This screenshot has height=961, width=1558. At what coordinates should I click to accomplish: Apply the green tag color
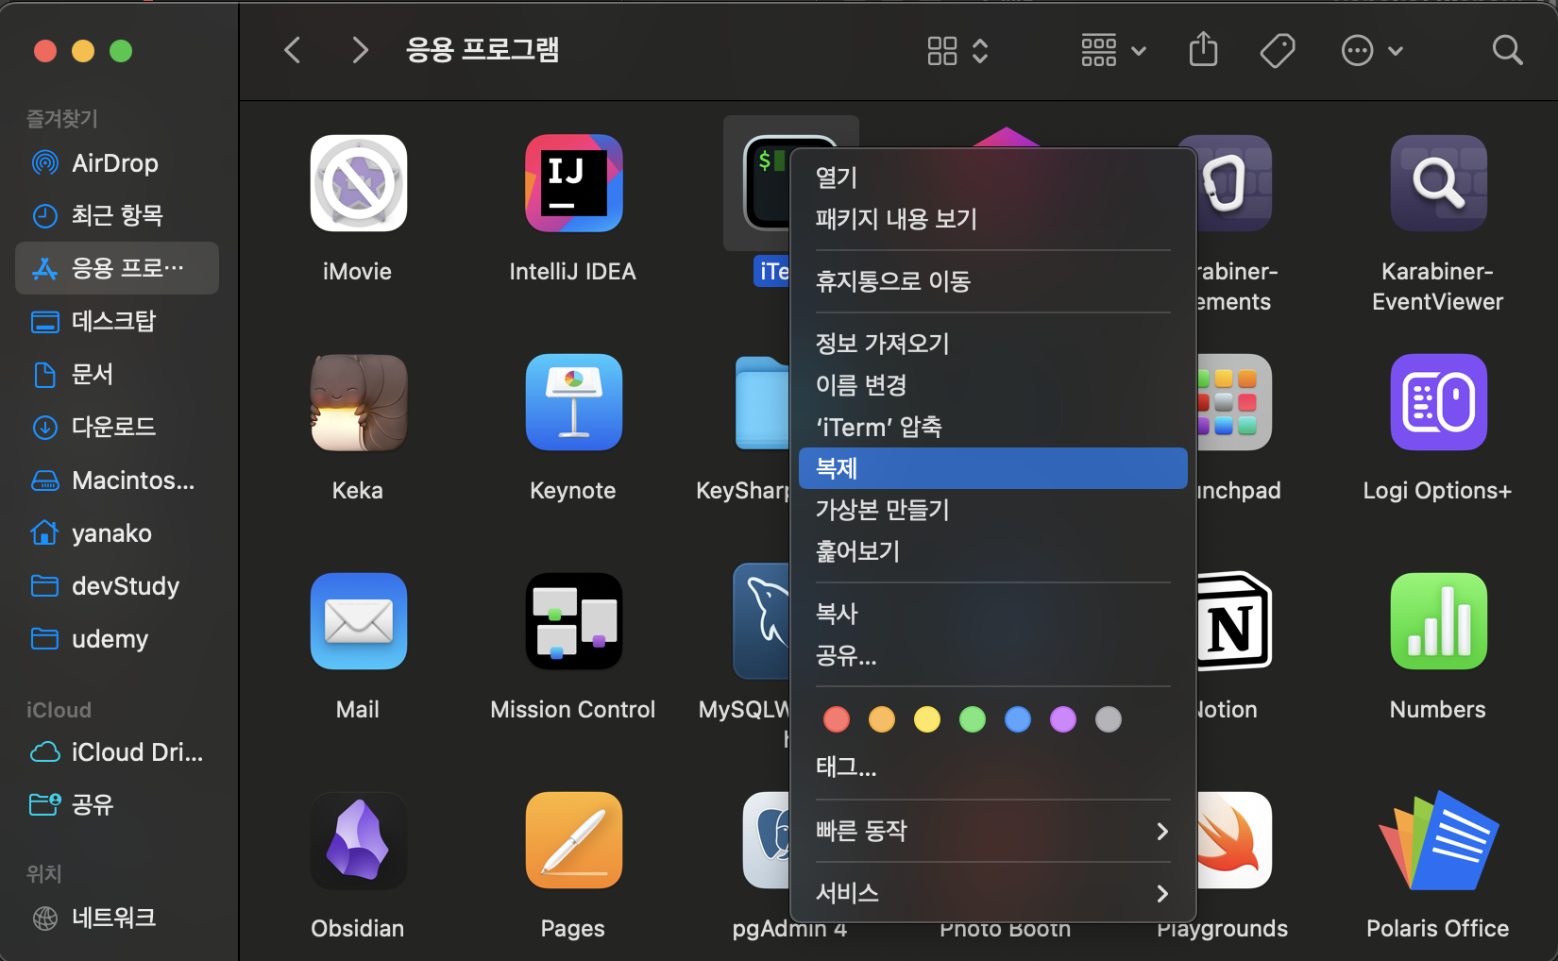tap(973, 719)
